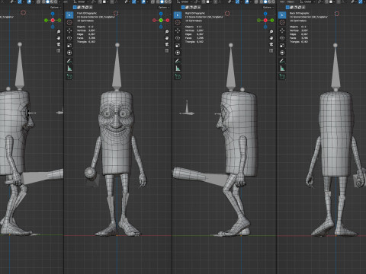Toggle perspective/orthographic in leftmost viewport

pos(59,51)
